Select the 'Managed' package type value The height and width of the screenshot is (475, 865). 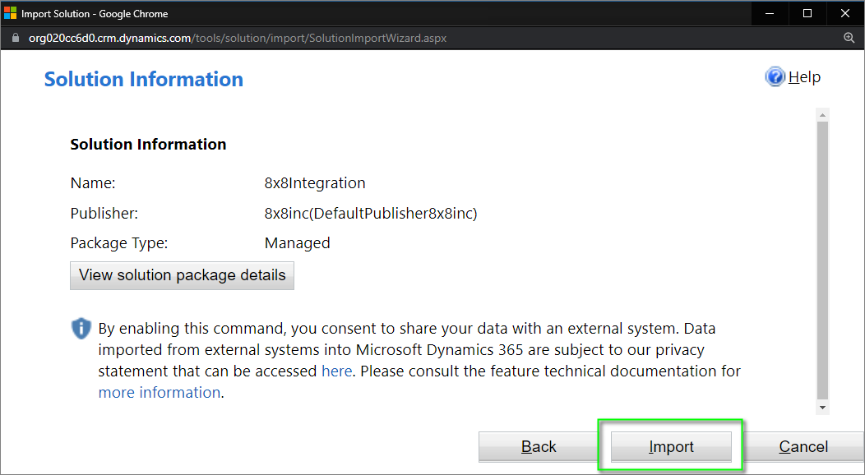pos(298,243)
